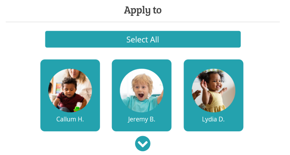Click the Callum H. name label

70,119
